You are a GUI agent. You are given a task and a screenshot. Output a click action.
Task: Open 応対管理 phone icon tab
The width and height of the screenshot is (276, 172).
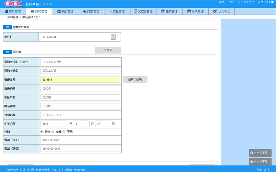[x=13, y=11]
